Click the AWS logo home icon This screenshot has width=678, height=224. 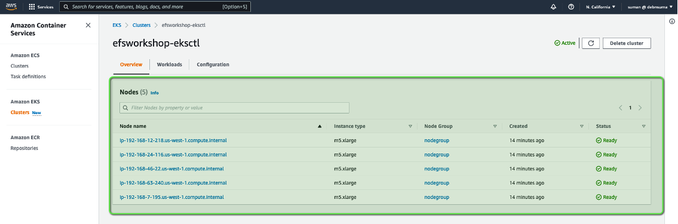[11, 7]
